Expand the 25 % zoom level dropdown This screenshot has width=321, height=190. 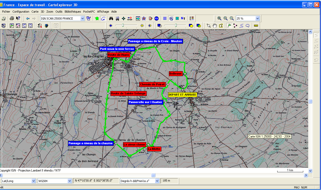pos(257,18)
